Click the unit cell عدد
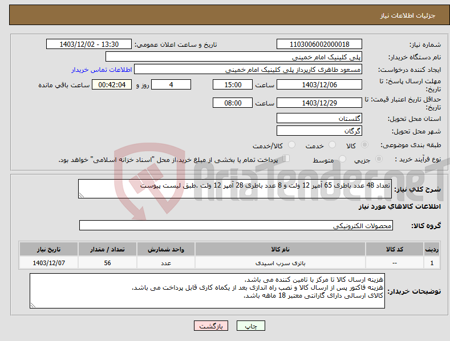This screenshot has height=341, width=450. (x=166, y=263)
